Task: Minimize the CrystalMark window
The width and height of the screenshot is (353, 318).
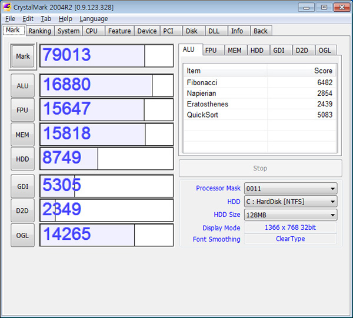Action: coord(306,8)
